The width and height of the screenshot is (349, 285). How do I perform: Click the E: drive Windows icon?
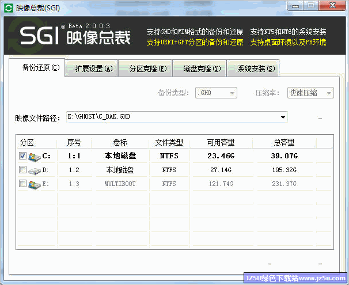[35, 184]
